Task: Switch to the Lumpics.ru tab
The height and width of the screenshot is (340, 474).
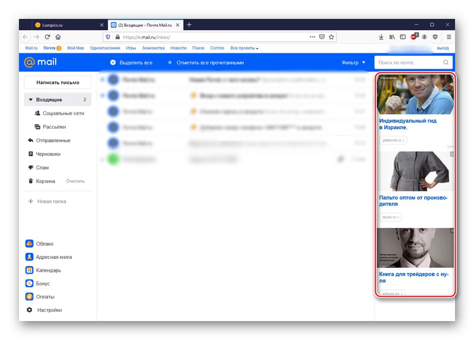Action: pos(69,25)
